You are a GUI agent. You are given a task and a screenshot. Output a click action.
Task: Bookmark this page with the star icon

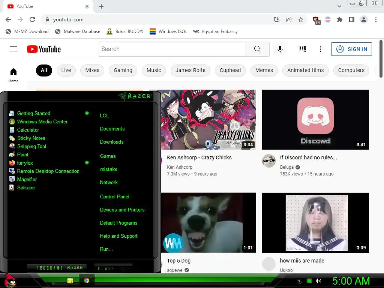coord(301,19)
